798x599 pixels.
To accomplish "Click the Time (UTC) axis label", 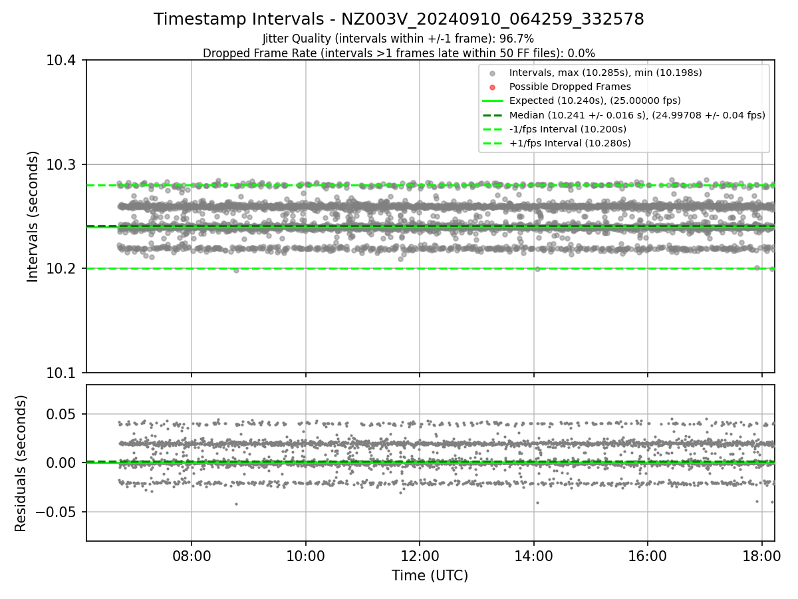I will (430, 575).
